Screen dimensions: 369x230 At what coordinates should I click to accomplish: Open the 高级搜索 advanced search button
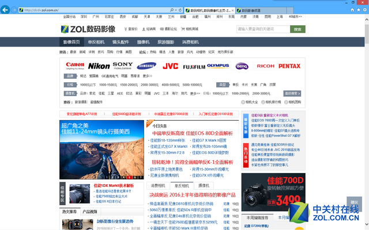pyautogui.click(x=292, y=93)
